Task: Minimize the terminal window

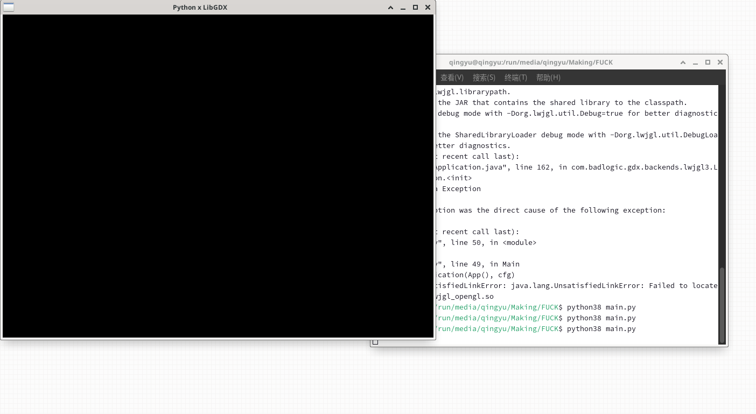Action: pyautogui.click(x=695, y=62)
